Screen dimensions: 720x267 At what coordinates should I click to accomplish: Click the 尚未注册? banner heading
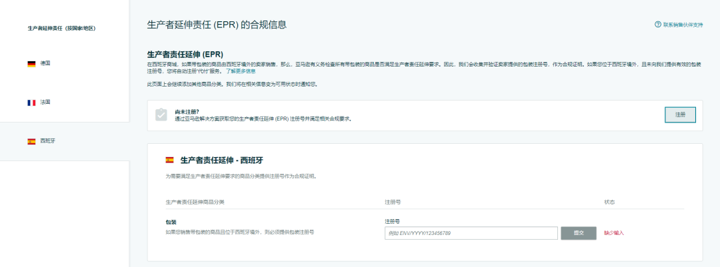point(187,112)
